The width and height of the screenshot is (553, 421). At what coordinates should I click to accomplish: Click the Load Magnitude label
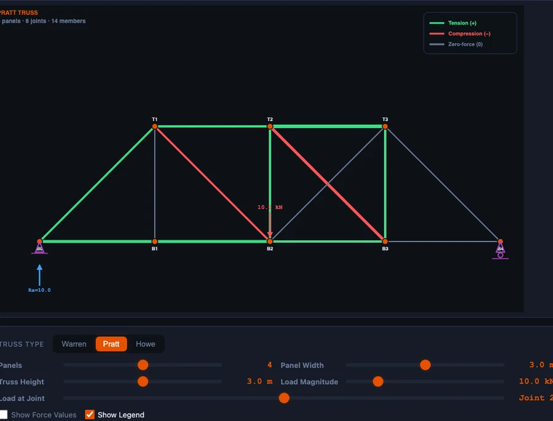pyautogui.click(x=309, y=382)
